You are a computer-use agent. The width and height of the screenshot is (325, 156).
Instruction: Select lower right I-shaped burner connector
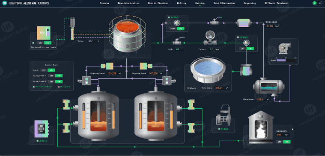click(x=191, y=128)
